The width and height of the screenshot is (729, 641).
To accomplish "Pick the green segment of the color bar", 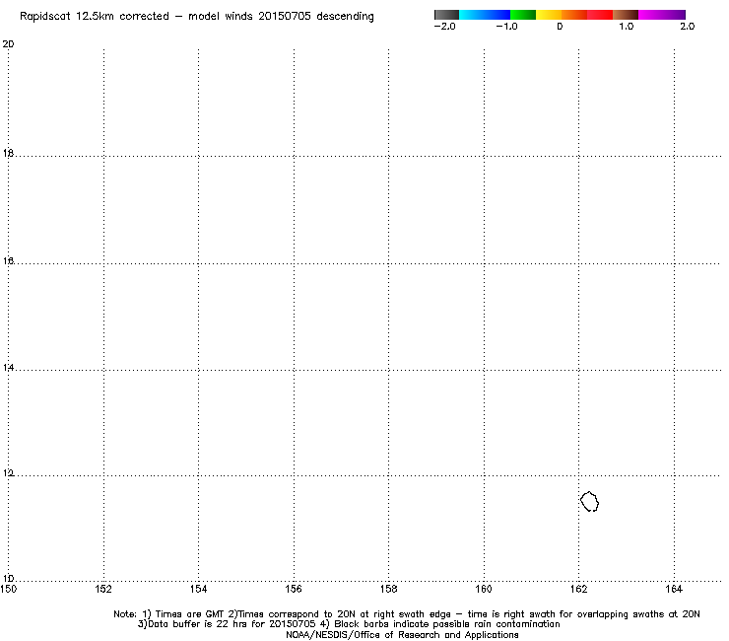I will pos(523,15).
